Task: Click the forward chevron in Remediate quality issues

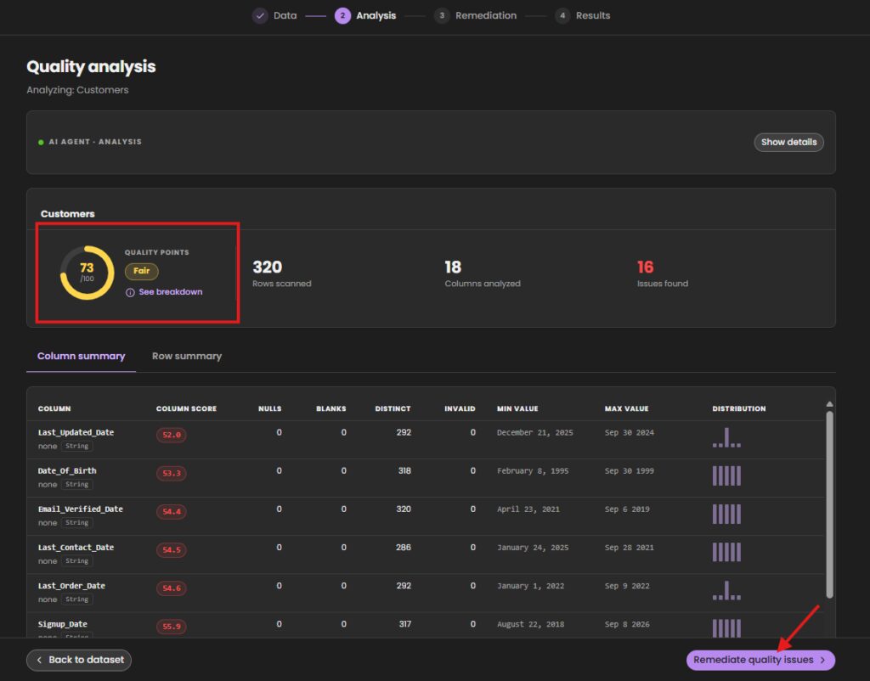Action: click(x=822, y=660)
